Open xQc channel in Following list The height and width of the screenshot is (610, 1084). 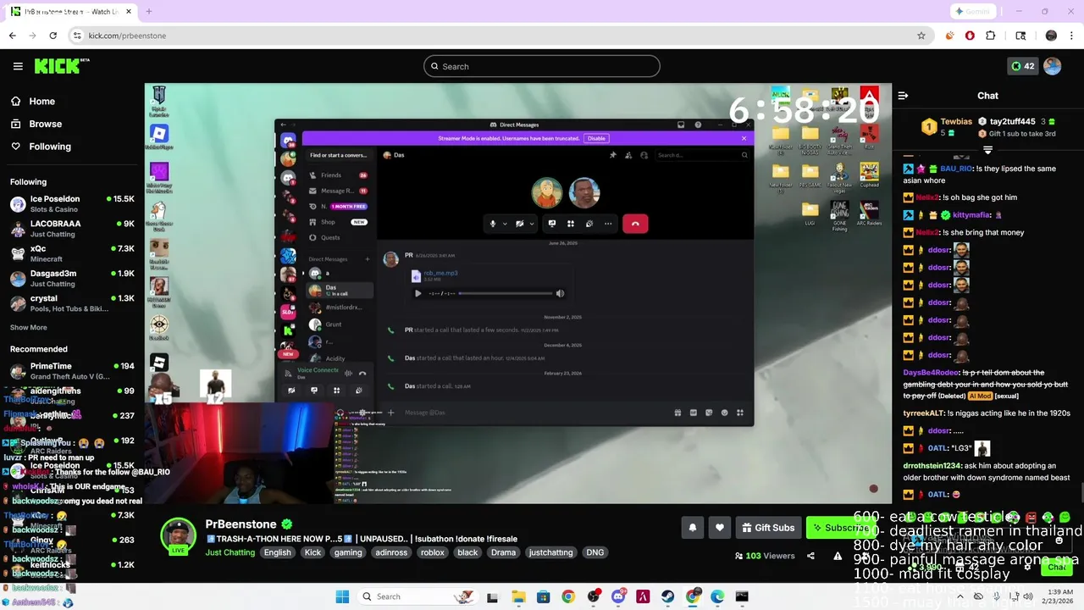click(72, 253)
